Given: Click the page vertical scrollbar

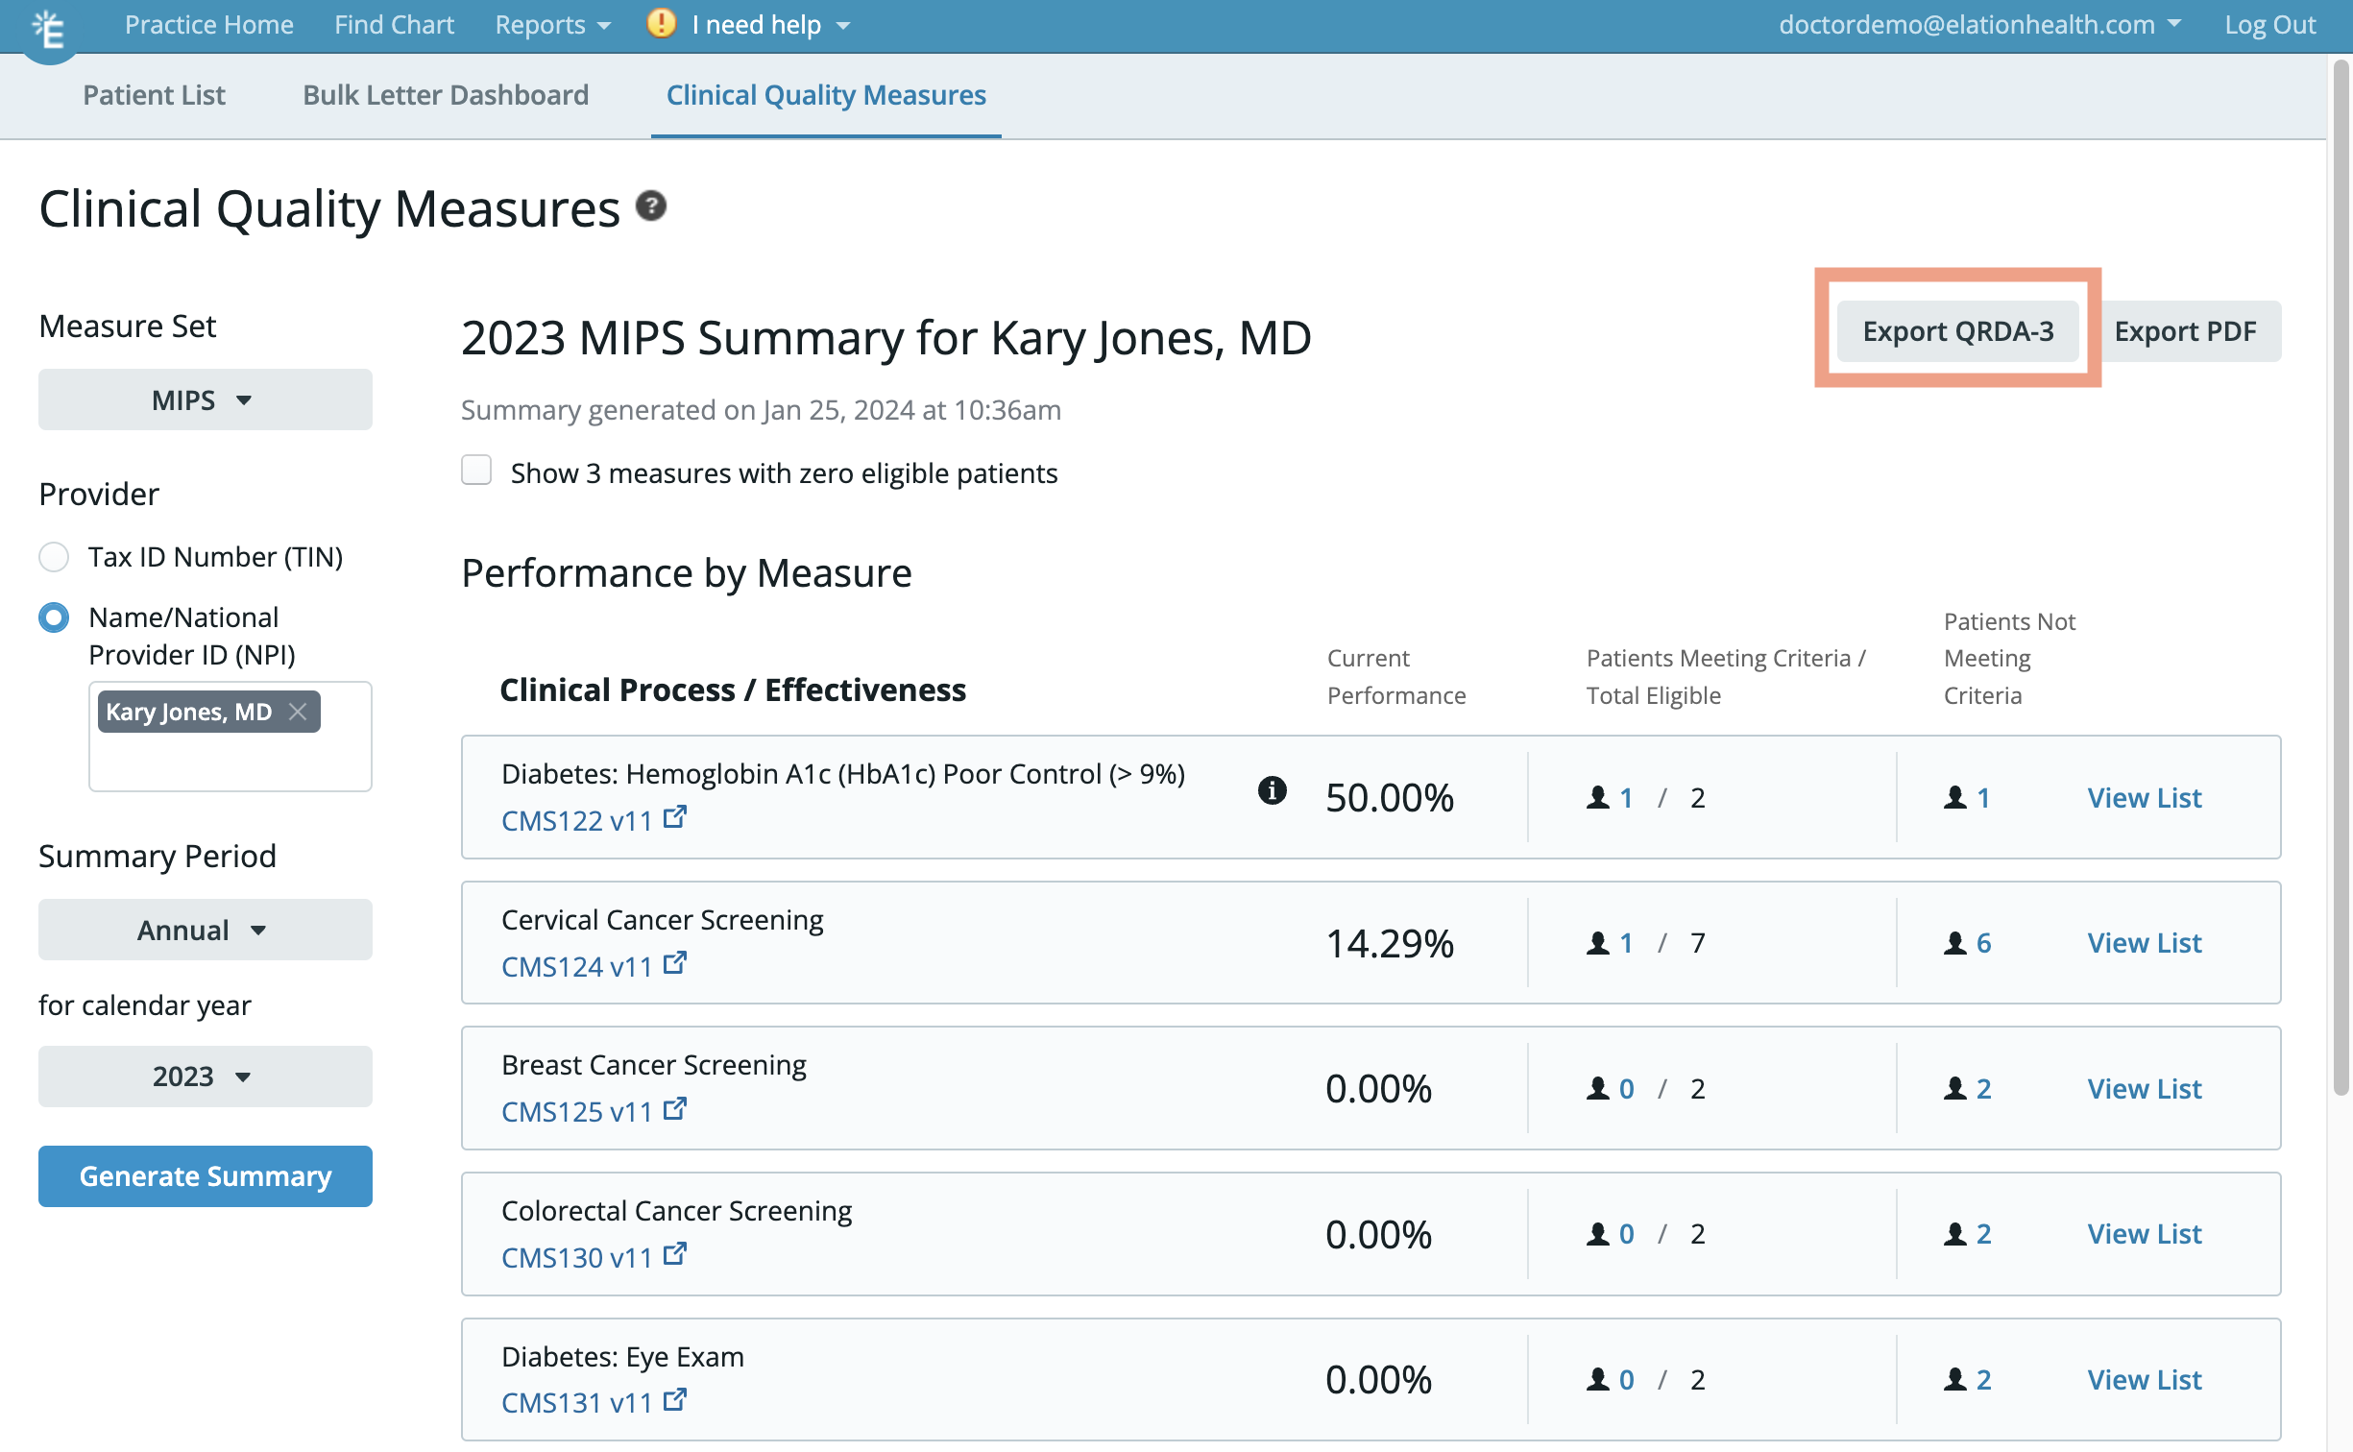Looking at the screenshot, I should point(2341,576).
